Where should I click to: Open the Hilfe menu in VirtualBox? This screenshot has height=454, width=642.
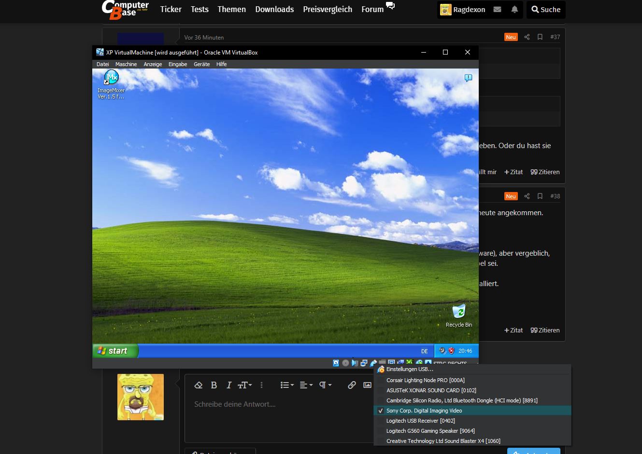coord(222,64)
